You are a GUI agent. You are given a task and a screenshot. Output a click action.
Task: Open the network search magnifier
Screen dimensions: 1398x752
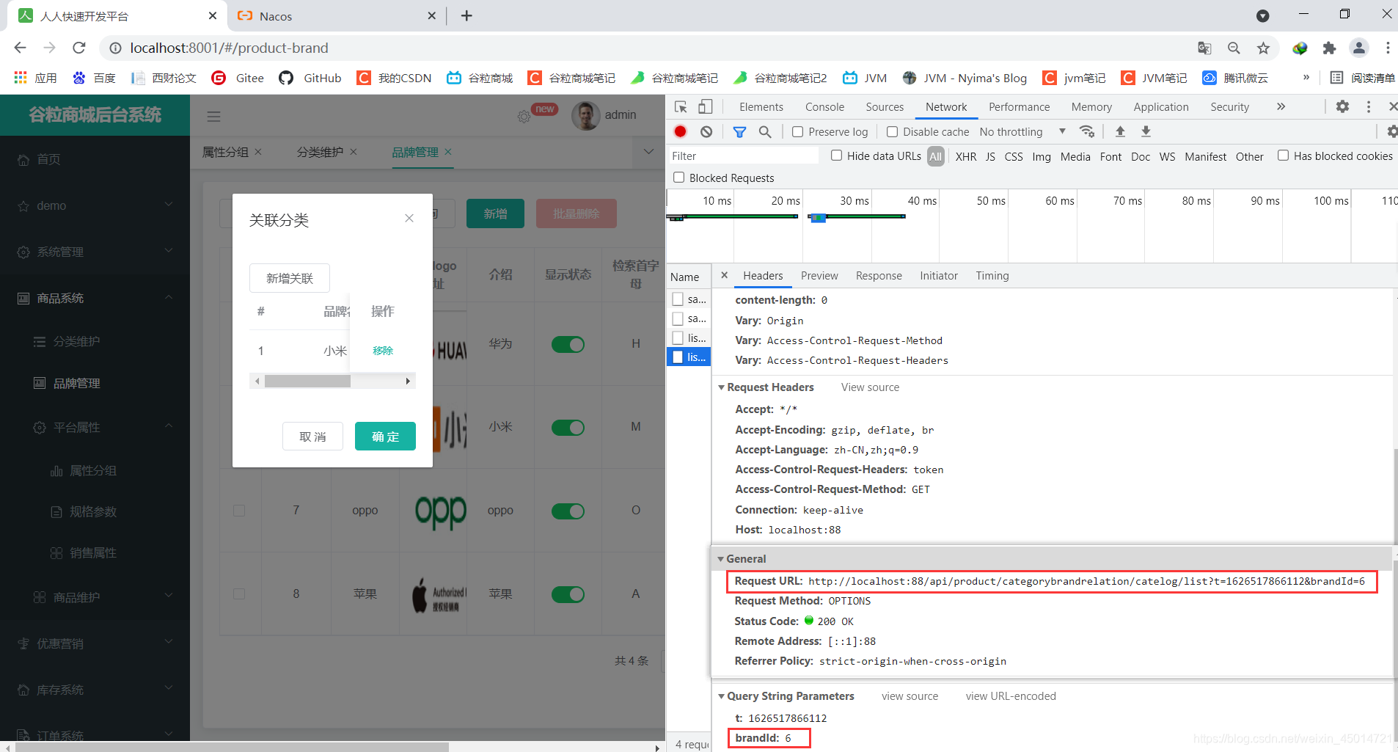pos(765,131)
